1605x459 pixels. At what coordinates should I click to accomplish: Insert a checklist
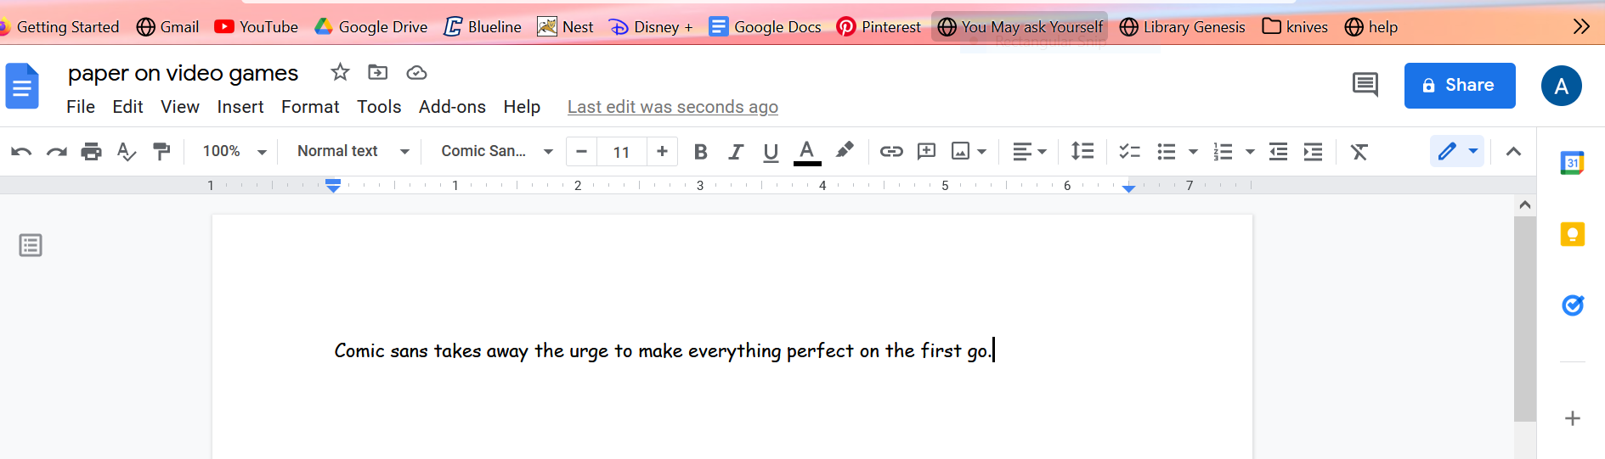[x=1129, y=152]
